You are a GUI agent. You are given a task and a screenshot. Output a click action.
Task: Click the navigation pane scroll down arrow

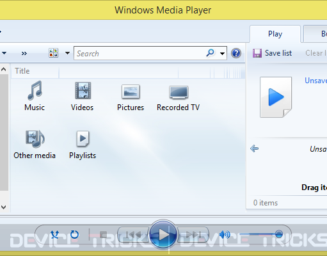(4, 207)
